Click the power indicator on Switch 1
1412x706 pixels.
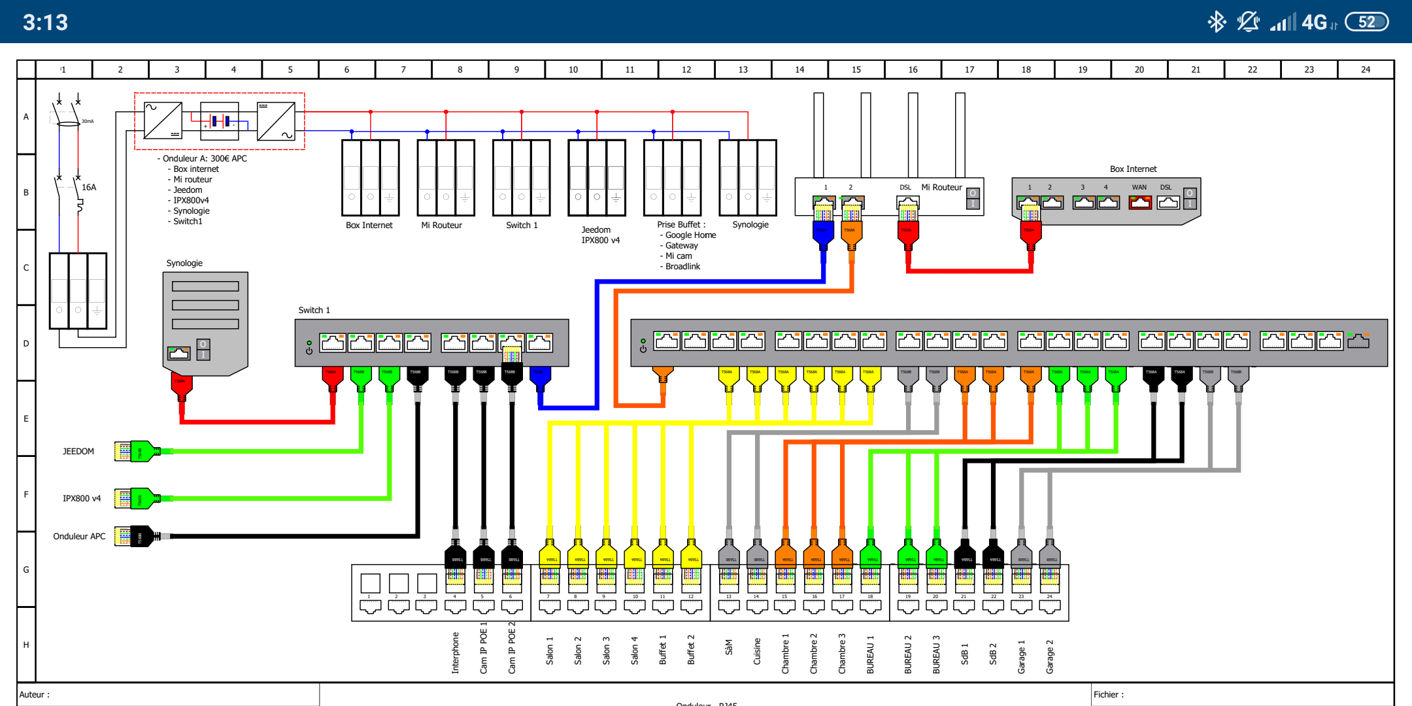tap(309, 347)
